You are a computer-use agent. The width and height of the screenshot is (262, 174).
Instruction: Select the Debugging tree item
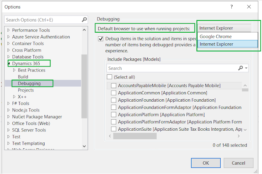pos(29,83)
